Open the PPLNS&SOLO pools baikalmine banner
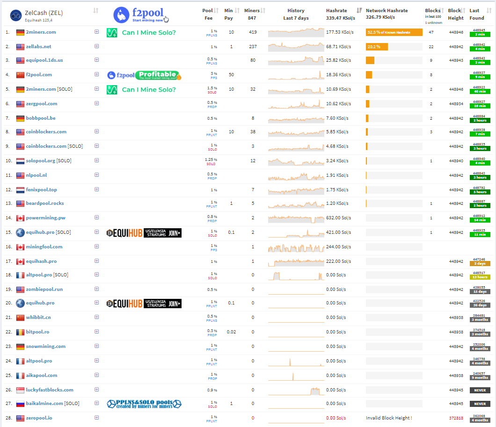 pos(144,404)
